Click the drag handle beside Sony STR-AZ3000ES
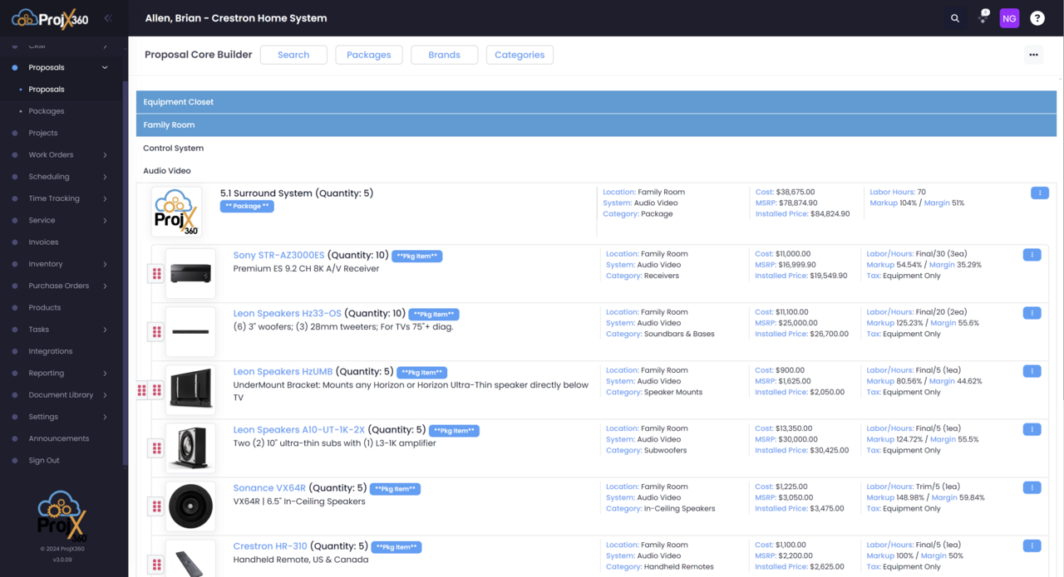This screenshot has height=577, width=1064. 155,272
